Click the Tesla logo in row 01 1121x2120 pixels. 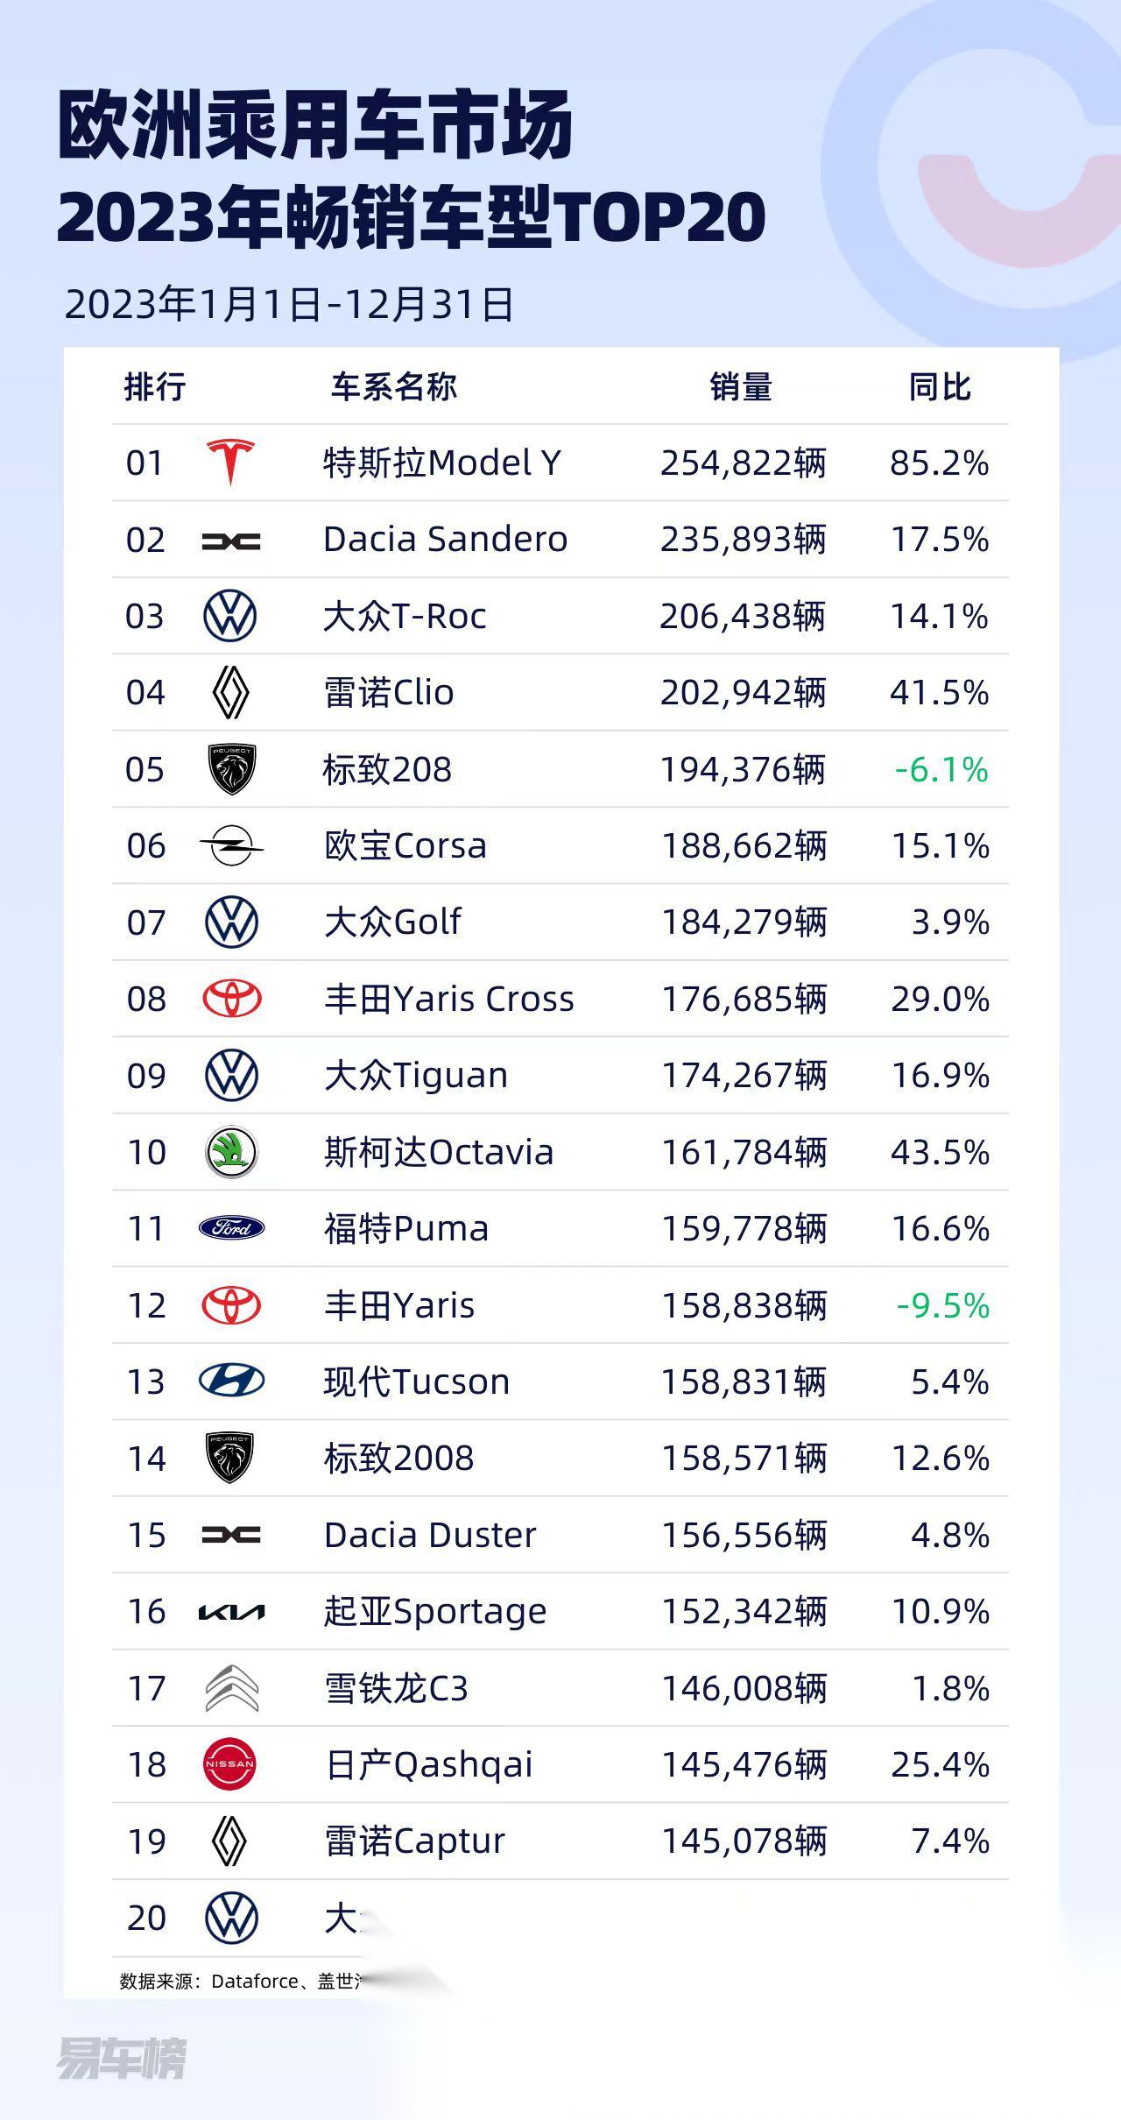230,462
